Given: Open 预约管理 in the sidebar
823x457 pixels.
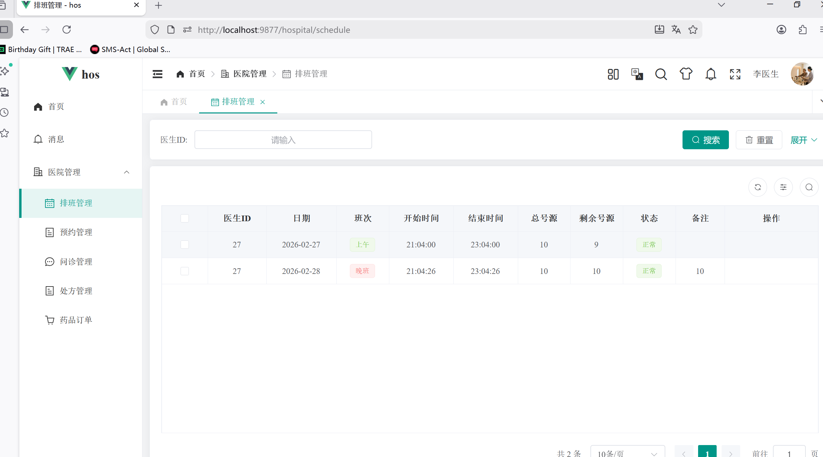Looking at the screenshot, I should tap(76, 232).
